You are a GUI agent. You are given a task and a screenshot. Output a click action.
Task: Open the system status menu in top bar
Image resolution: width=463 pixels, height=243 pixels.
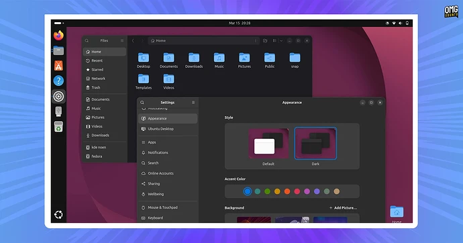click(397, 23)
